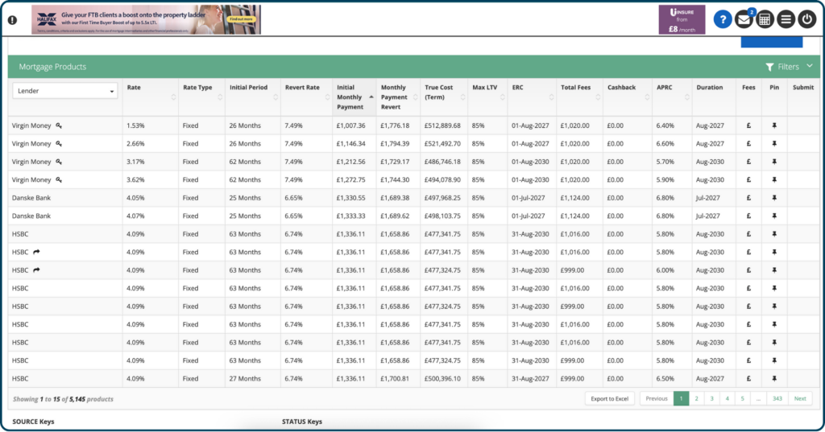Pin the Virgin Money 3.17% product
This screenshot has height=432, width=825.
774,162
